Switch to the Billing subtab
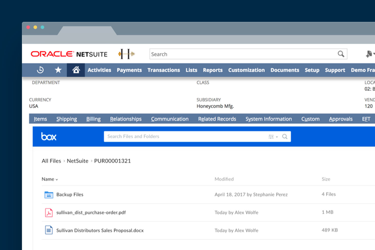Viewport: 375px width, 250px height. pyautogui.click(x=93, y=119)
